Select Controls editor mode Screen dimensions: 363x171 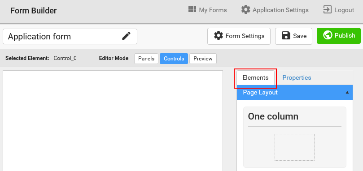tap(174, 59)
